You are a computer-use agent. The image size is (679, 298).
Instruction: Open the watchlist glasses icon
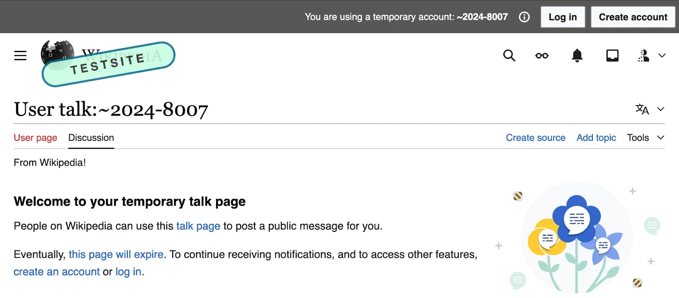click(x=542, y=56)
